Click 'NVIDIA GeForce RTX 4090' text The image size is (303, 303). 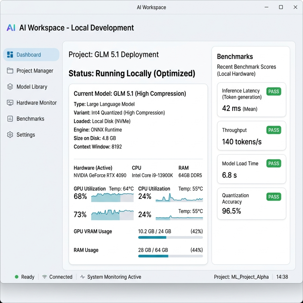[100, 175]
